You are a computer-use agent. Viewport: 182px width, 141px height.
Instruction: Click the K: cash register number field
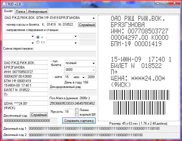click(x=52, y=25)
